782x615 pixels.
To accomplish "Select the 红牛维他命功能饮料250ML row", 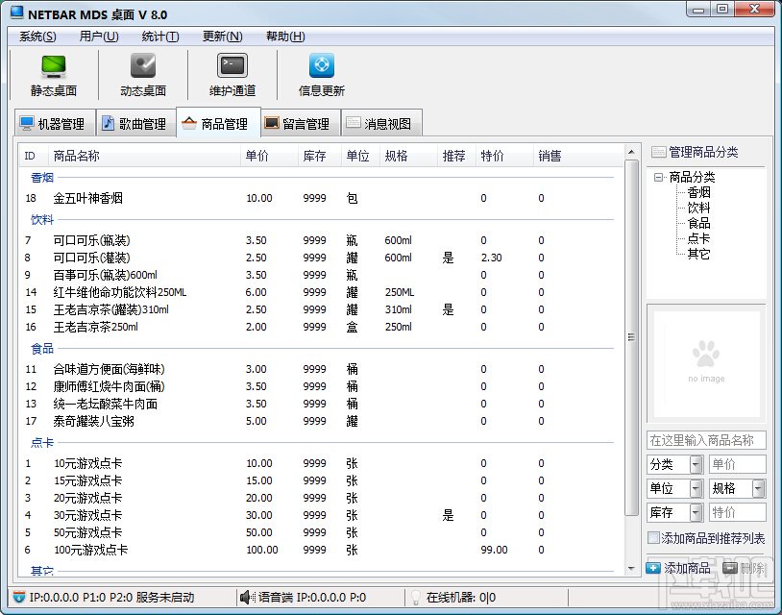I will (x=321, y=292).
